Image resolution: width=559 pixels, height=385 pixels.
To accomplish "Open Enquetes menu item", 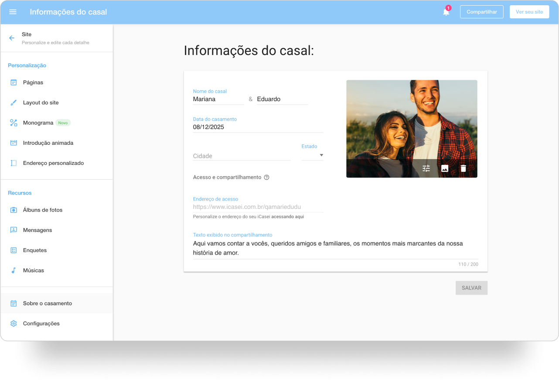I will pos(57,250).
